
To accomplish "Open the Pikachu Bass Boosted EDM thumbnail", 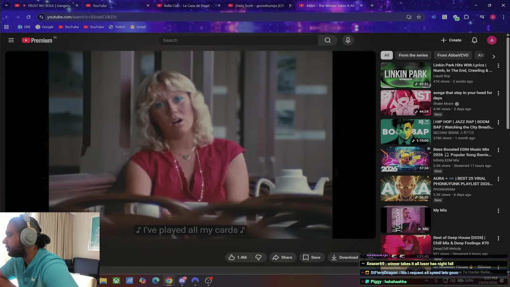I will 406,159.
